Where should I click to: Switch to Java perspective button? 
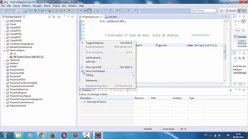[242, 11]
